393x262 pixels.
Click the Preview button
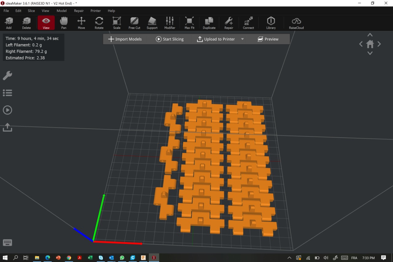pyautogui.click(x=268, y=39)
